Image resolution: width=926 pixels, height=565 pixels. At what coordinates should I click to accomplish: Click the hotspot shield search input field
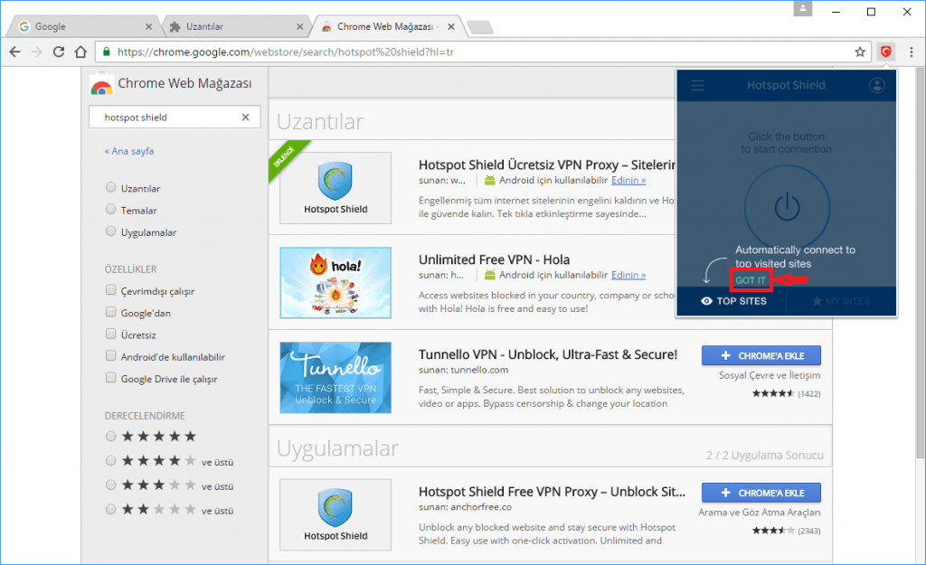(x=163, y=117)
